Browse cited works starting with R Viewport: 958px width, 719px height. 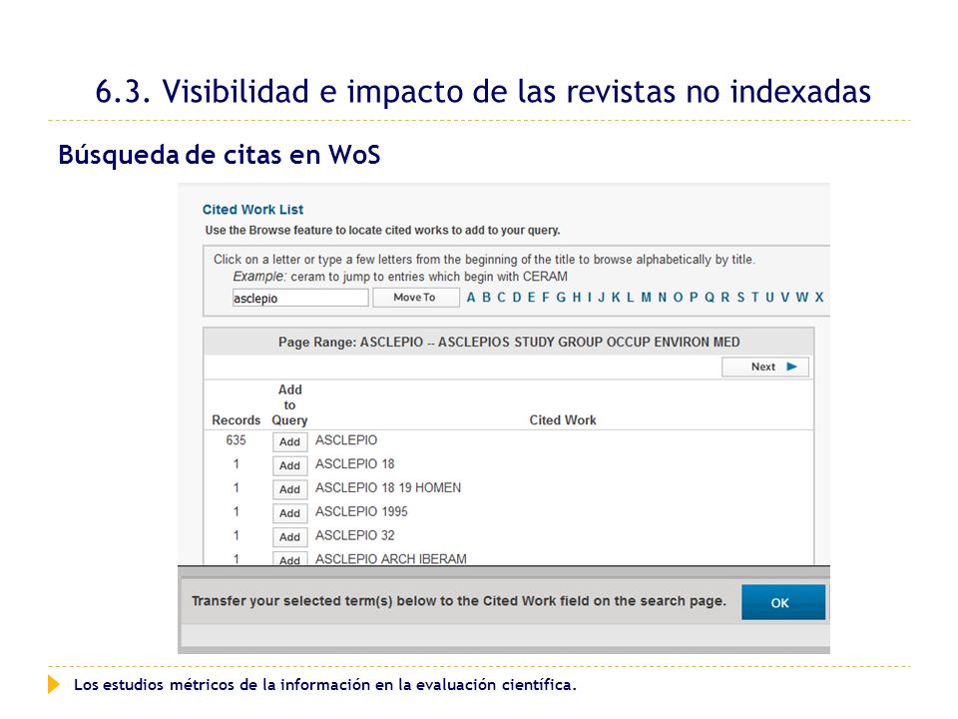pos(725,298)
